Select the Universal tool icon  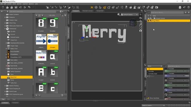click(96, 7)
